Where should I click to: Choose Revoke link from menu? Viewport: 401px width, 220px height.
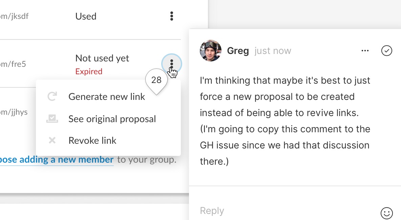(x=92, y=140)
